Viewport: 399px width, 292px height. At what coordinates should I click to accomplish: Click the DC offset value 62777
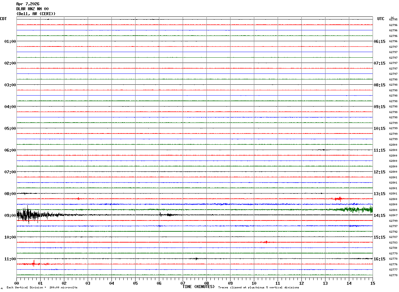(393, 270)
